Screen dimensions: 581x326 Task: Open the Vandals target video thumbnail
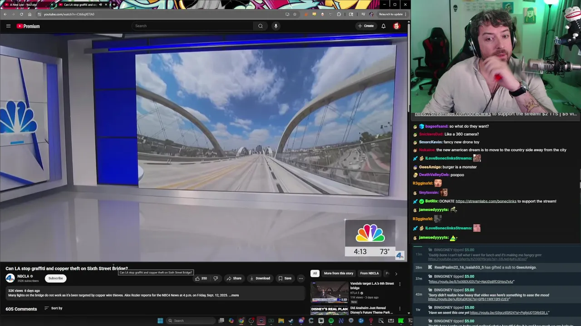point(329,292)
